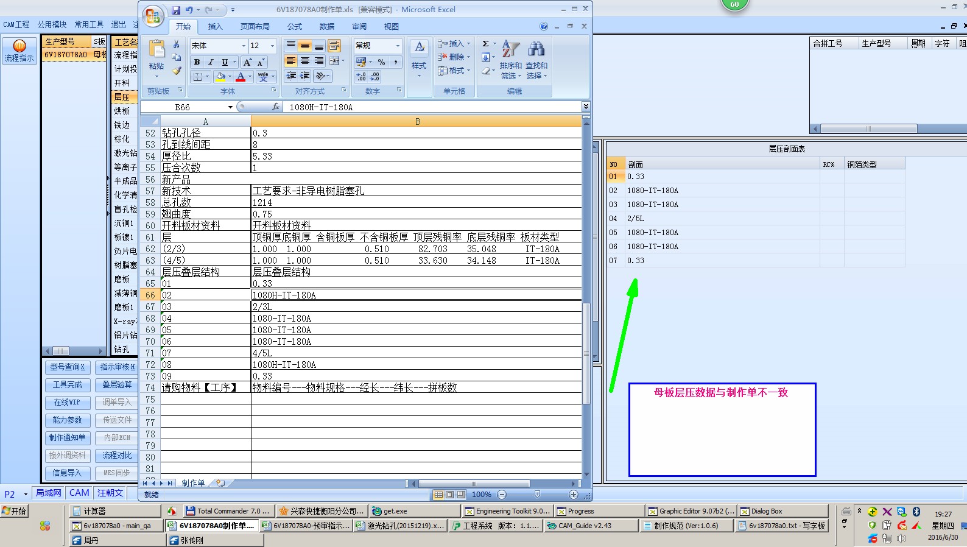The width and height of the screenshot is (967, 547).
Task: Apply italic formatting
Action: coord(211,62)
